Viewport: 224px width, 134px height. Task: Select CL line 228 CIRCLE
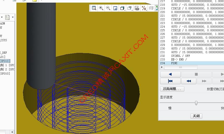pyautogui.click(x=192, y=41)
